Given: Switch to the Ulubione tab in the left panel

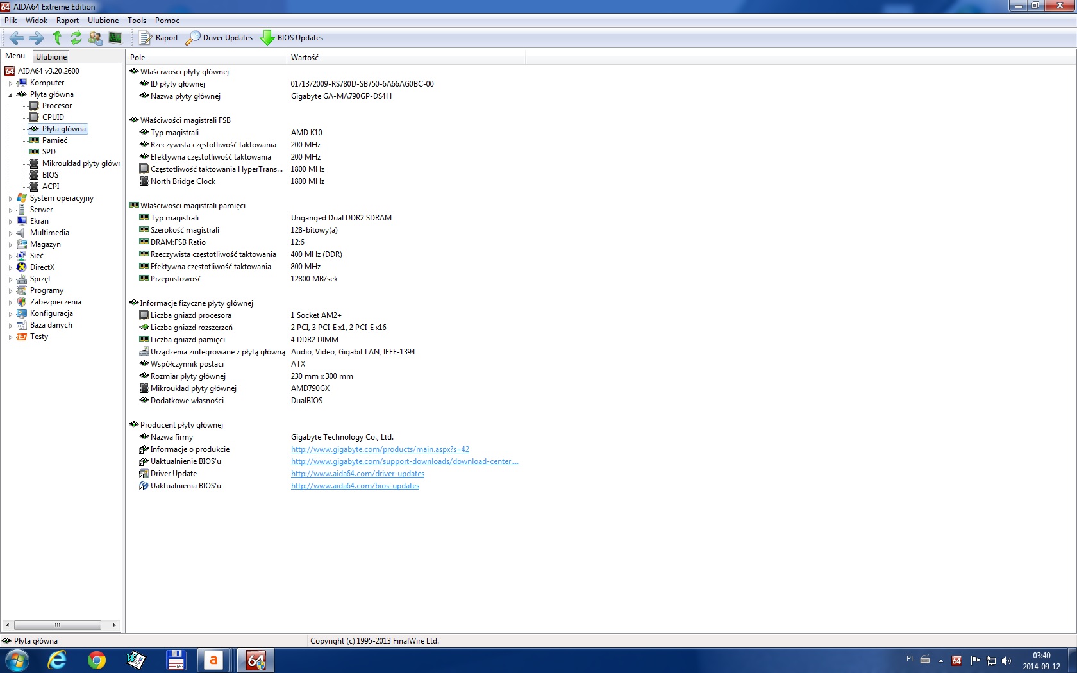Looking at the screenshot, I should point(51,57).
